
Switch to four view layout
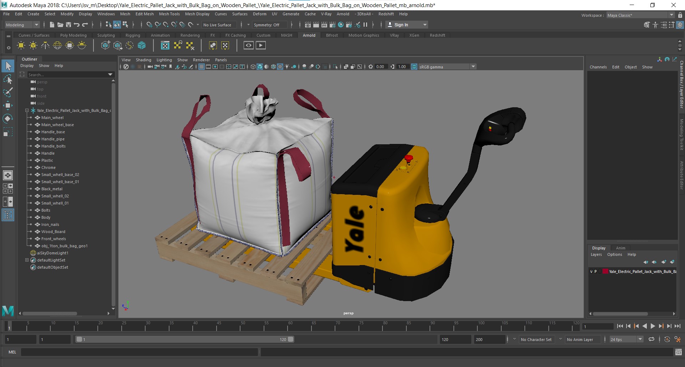click(x=8, y=188)
